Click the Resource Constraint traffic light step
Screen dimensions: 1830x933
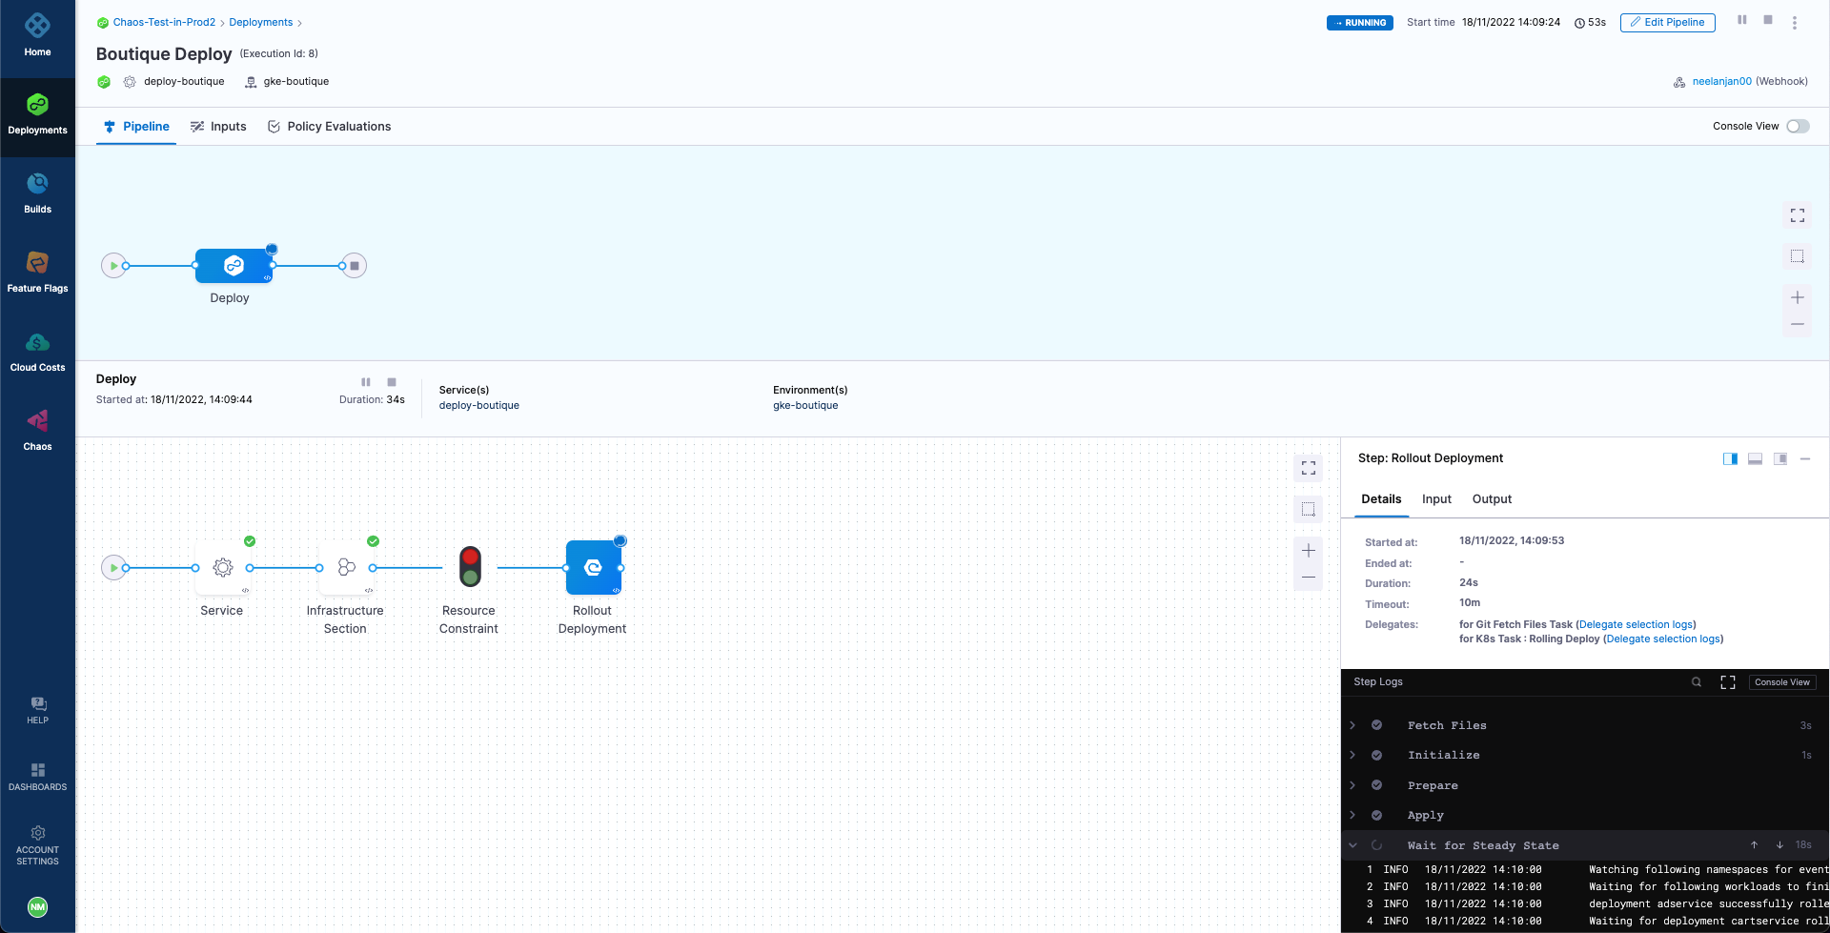(x=470, y=567)
